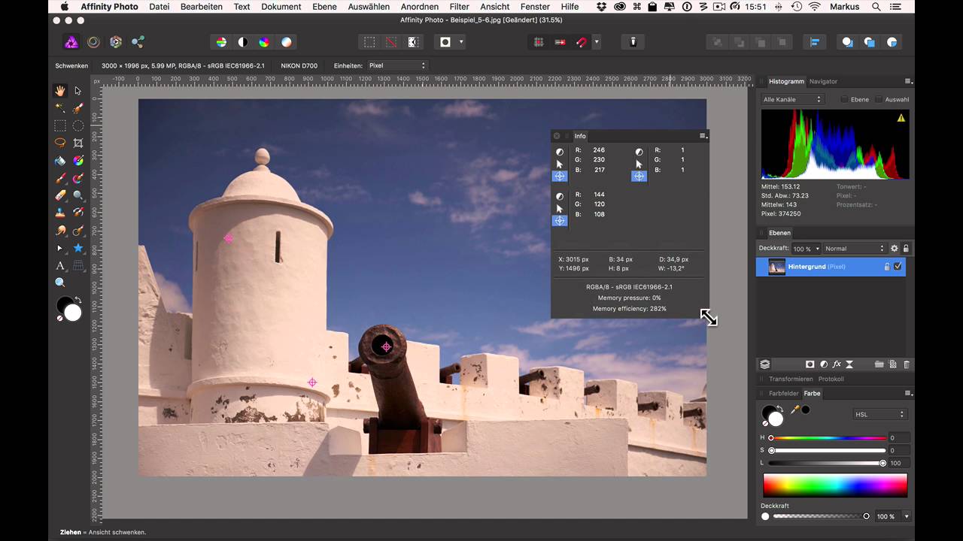This screenshot has height=541, width=963.
Task: Switch to the Protokoll tab
Action: click(x=831, y=379)
